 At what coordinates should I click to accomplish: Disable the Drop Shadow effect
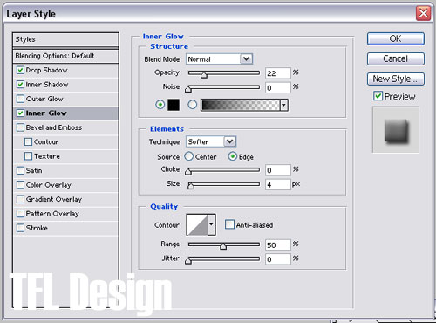(x=20, y=70)
